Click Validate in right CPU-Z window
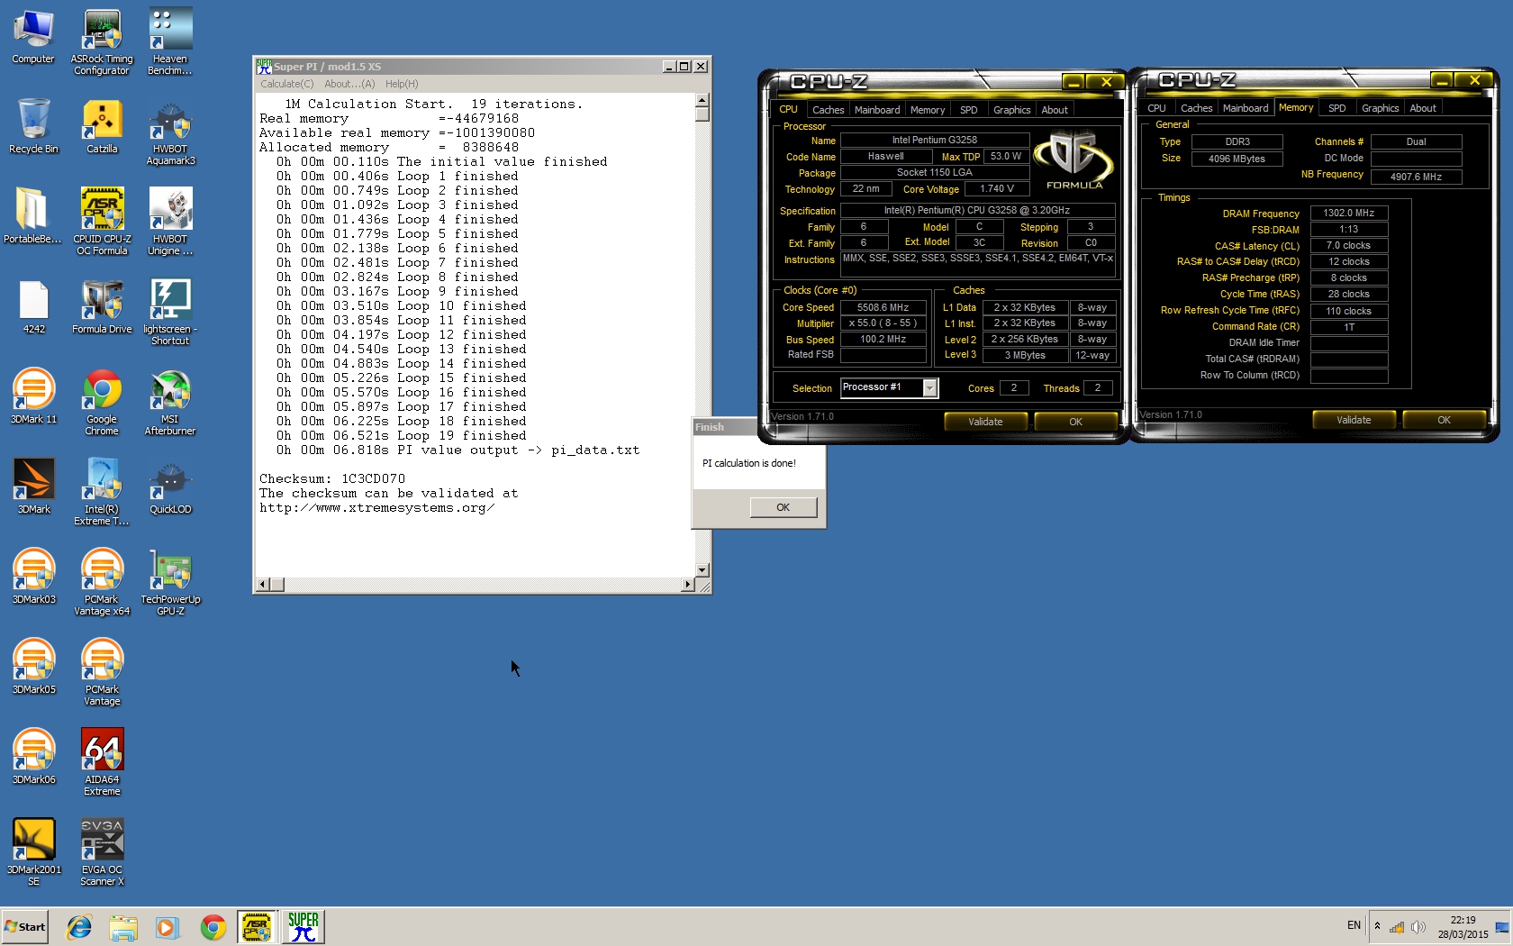This screenshot has width=1513, height=946. point(1354,420)
